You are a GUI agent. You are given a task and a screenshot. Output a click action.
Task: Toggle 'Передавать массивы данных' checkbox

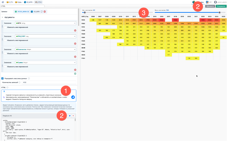click(3, 78)
